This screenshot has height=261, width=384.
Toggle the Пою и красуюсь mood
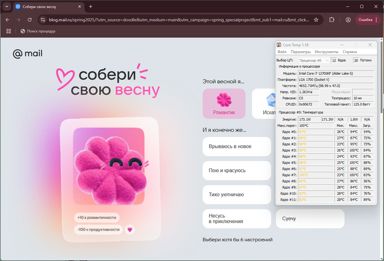coord(236,171)
